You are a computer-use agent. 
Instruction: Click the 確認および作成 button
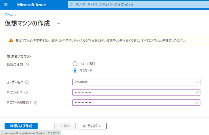21,126
